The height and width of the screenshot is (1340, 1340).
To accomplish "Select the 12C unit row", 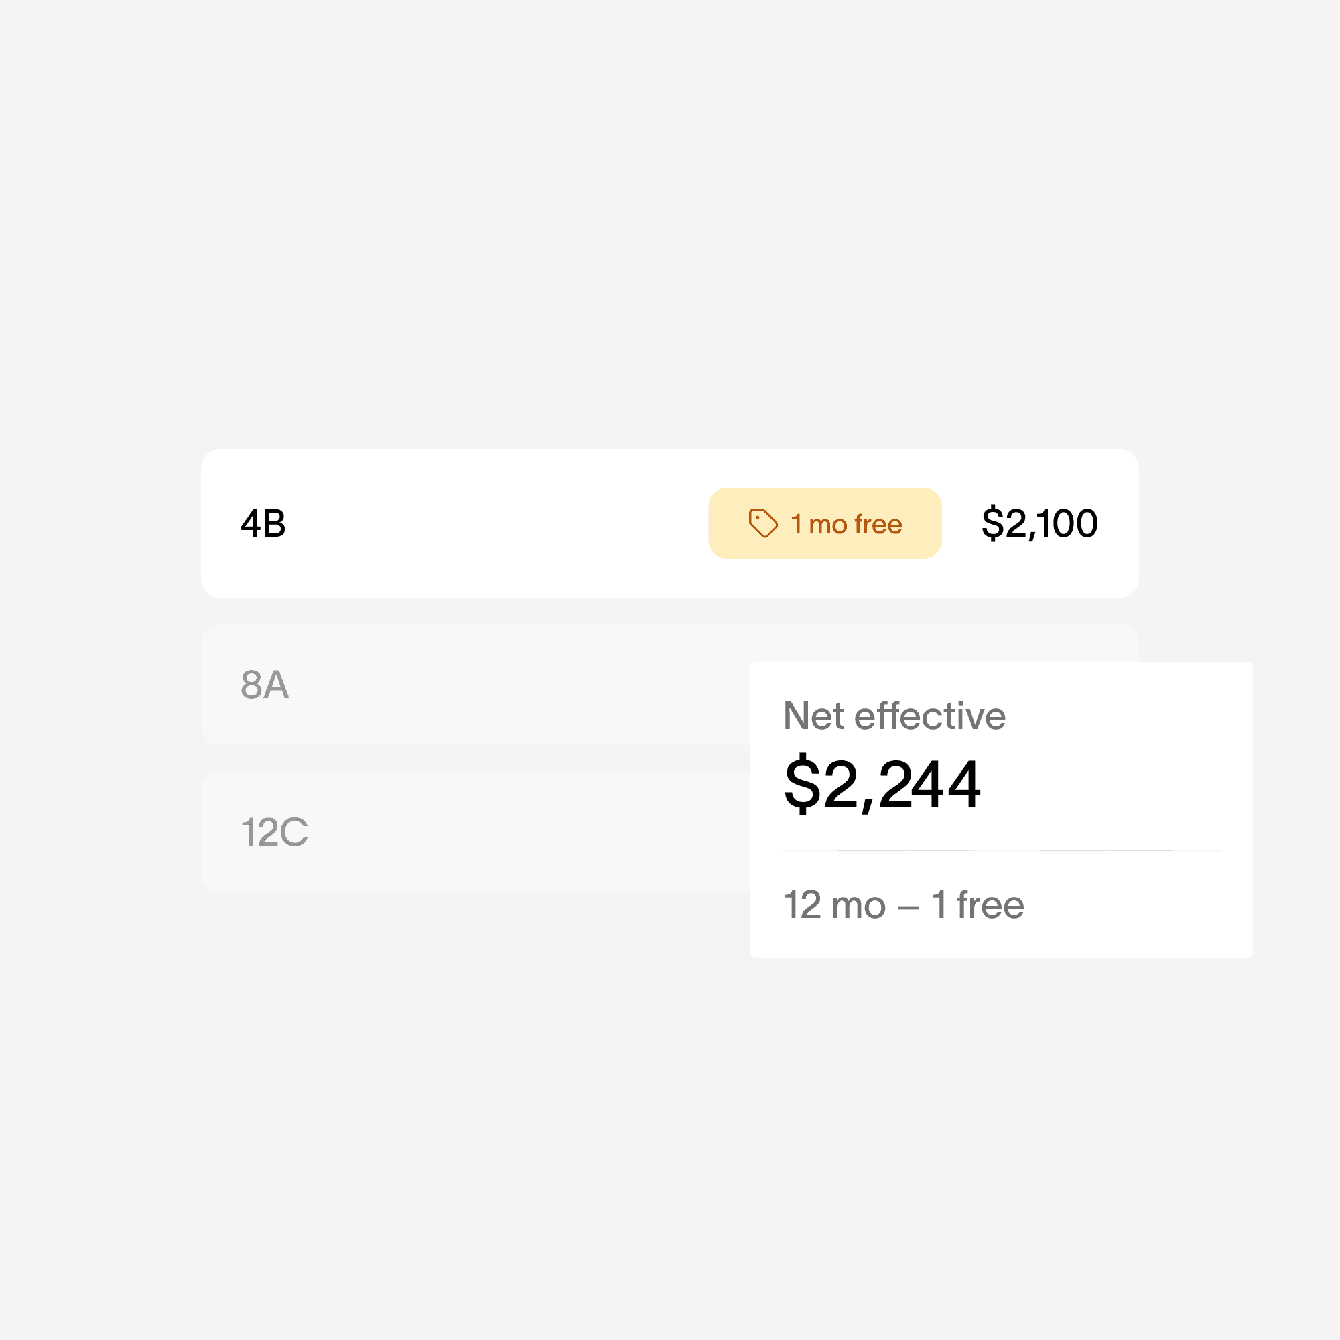I will click(475, 831).
